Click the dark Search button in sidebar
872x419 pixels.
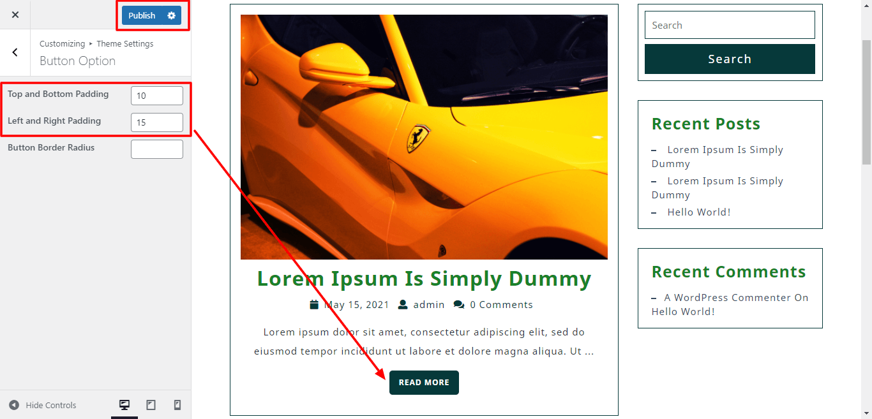coord(730,59)
